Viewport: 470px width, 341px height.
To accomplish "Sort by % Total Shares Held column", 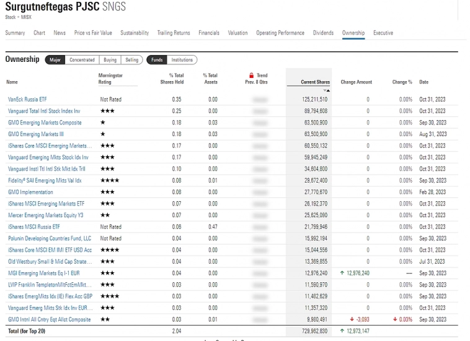I will tap(172, 79).
